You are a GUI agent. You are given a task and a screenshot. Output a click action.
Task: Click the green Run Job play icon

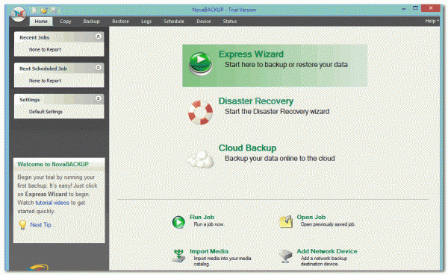[178, 222]
